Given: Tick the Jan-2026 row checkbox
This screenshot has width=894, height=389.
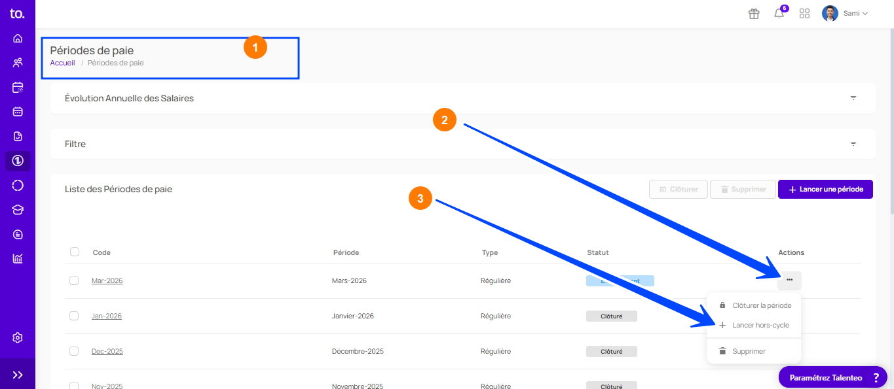Looking at the screenshot, I should [x=74, y=316].
